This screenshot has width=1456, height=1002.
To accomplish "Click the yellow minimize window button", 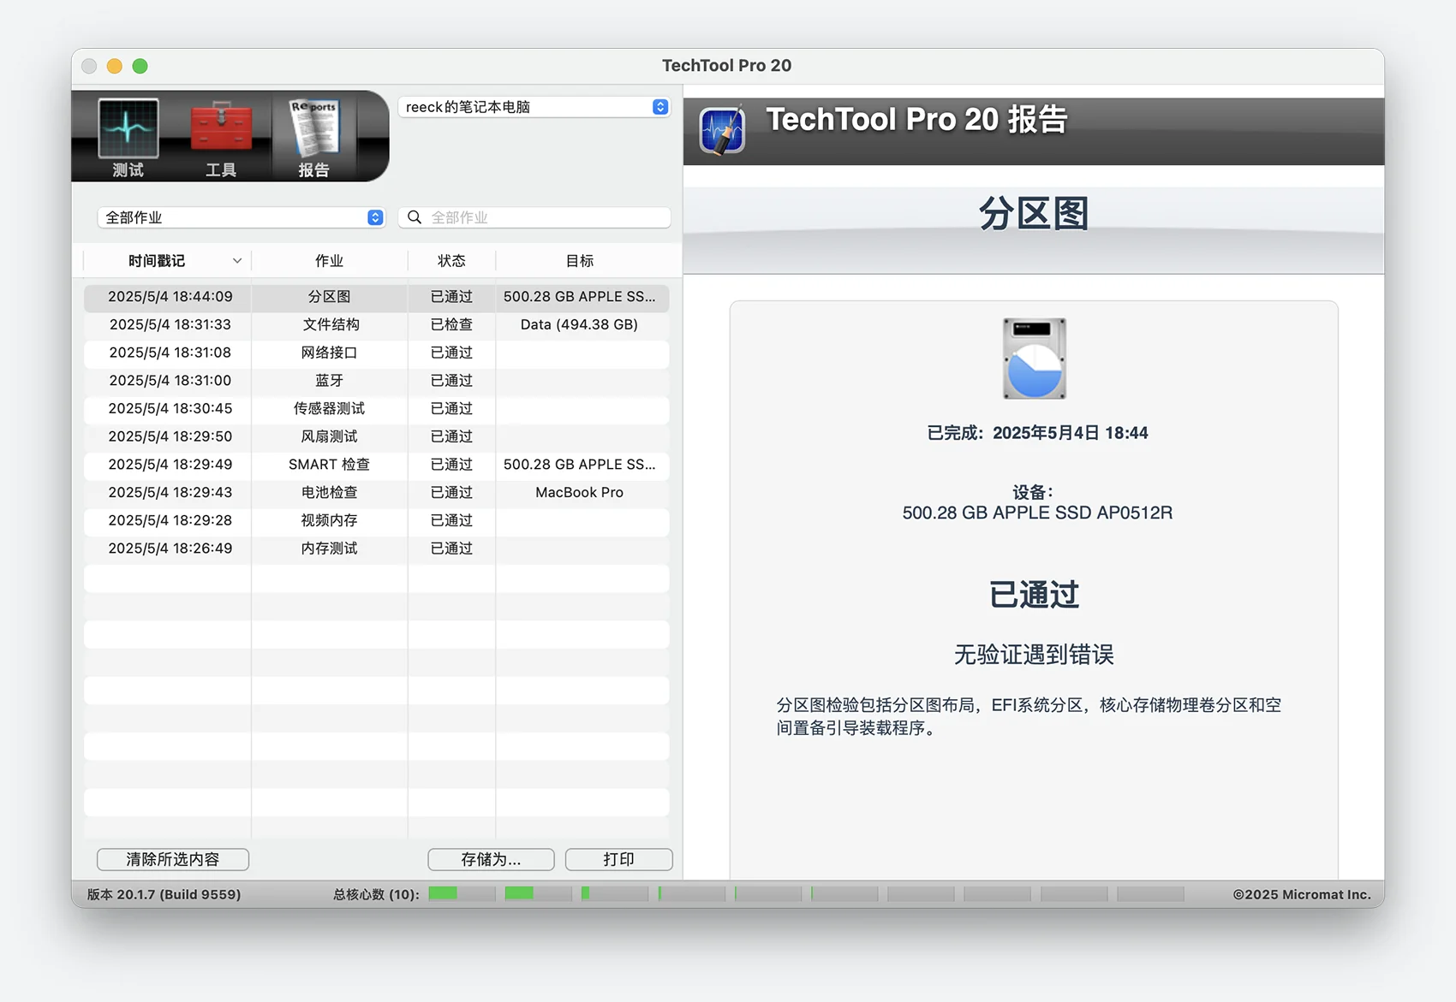I will 115,66.
